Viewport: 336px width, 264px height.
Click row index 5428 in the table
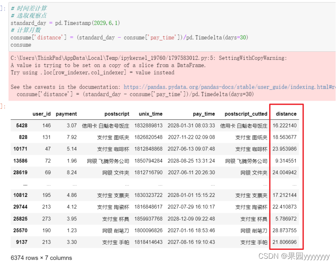coord(22,125)
